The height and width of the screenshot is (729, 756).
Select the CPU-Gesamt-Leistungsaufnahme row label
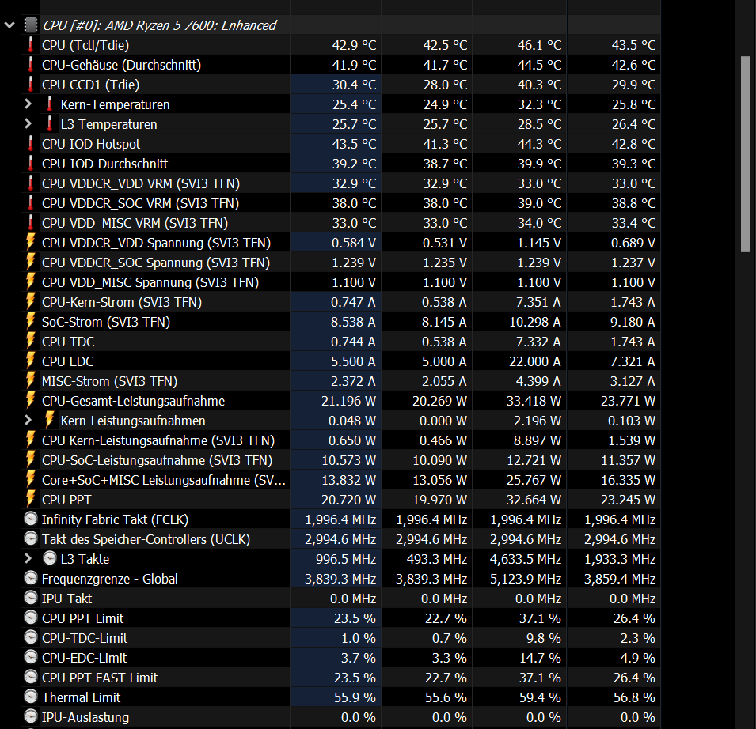pyautogui.click(x=133, y=401)
